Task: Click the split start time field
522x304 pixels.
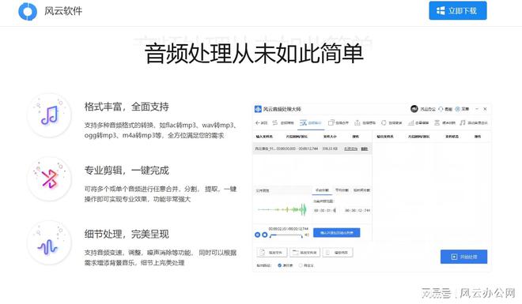Action: click(x=325, y=210)
